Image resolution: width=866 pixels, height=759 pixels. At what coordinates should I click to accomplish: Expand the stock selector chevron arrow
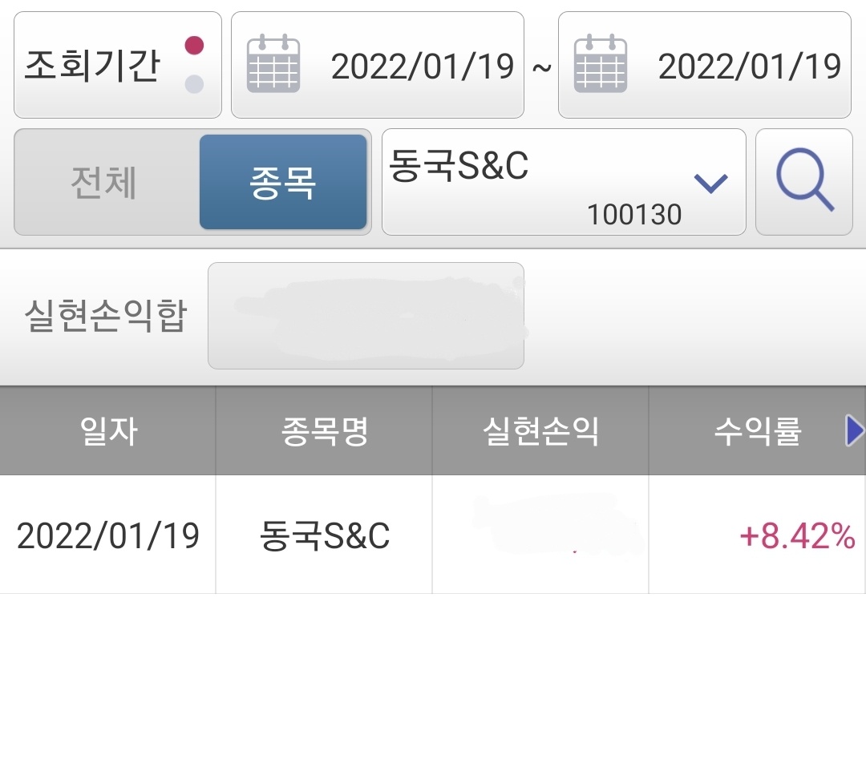[710, 183]
